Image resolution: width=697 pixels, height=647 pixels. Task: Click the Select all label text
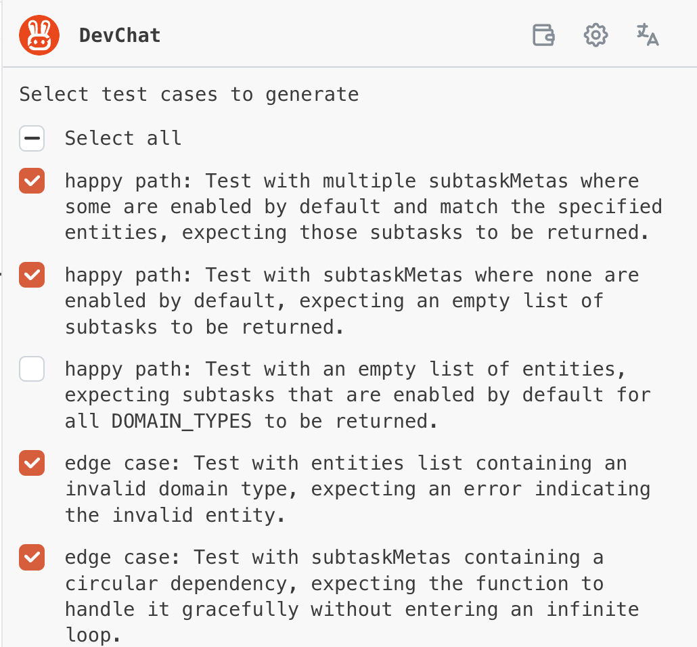click(123, 138)
